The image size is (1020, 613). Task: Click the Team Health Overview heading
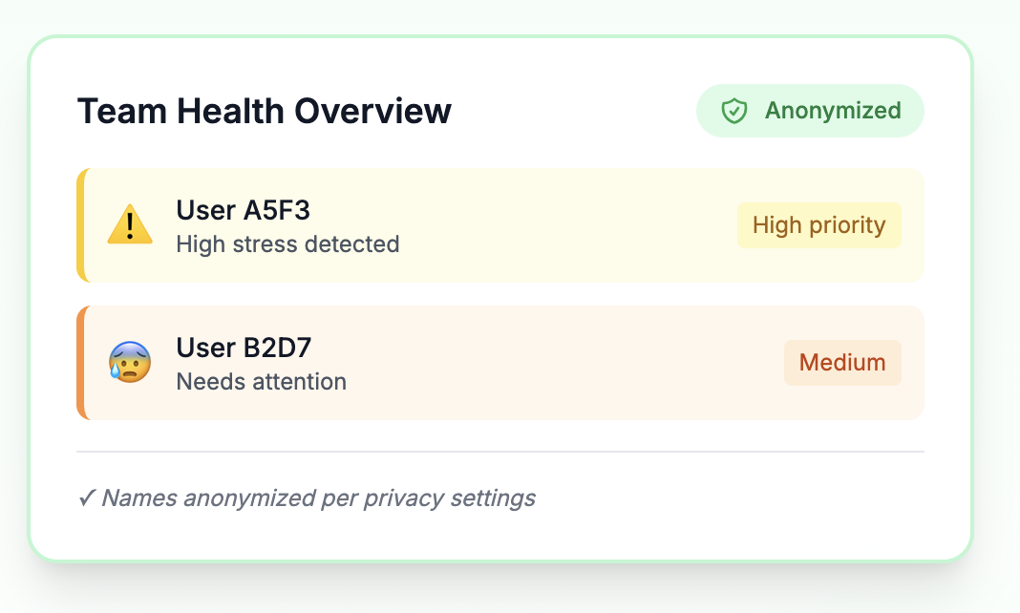pos(264,111)
